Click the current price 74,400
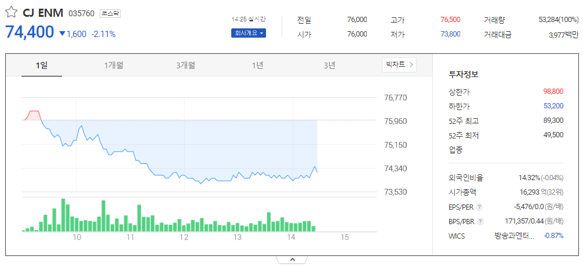 (30, 32)
